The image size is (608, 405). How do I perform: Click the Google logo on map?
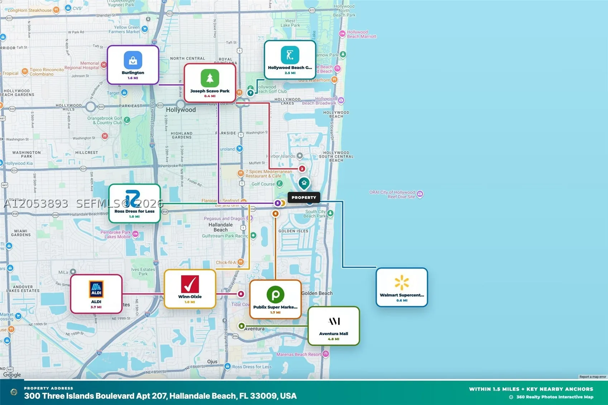pos(12,375)
